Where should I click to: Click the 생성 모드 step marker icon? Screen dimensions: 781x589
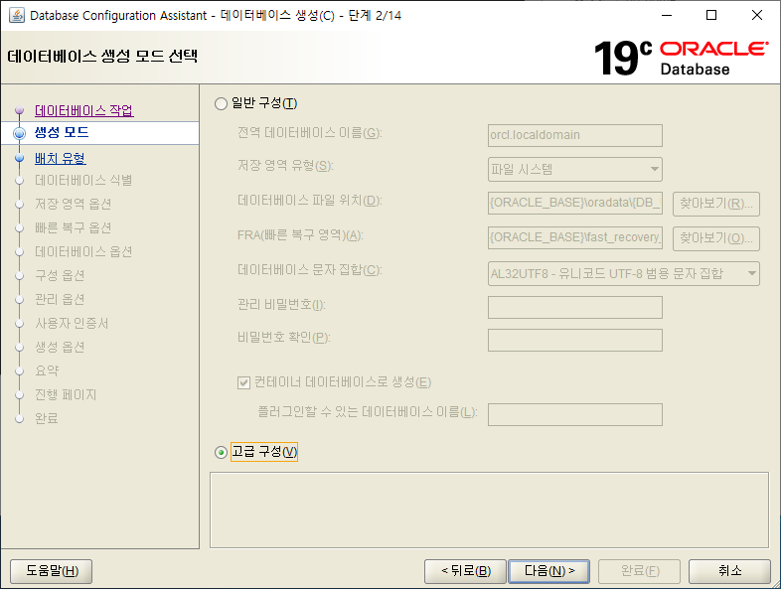[20, 133]
